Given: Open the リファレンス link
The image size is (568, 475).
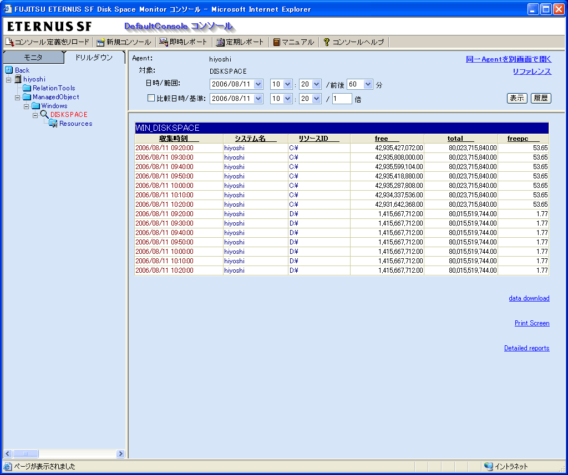Looking at the screenshot, I should [532, 71].
